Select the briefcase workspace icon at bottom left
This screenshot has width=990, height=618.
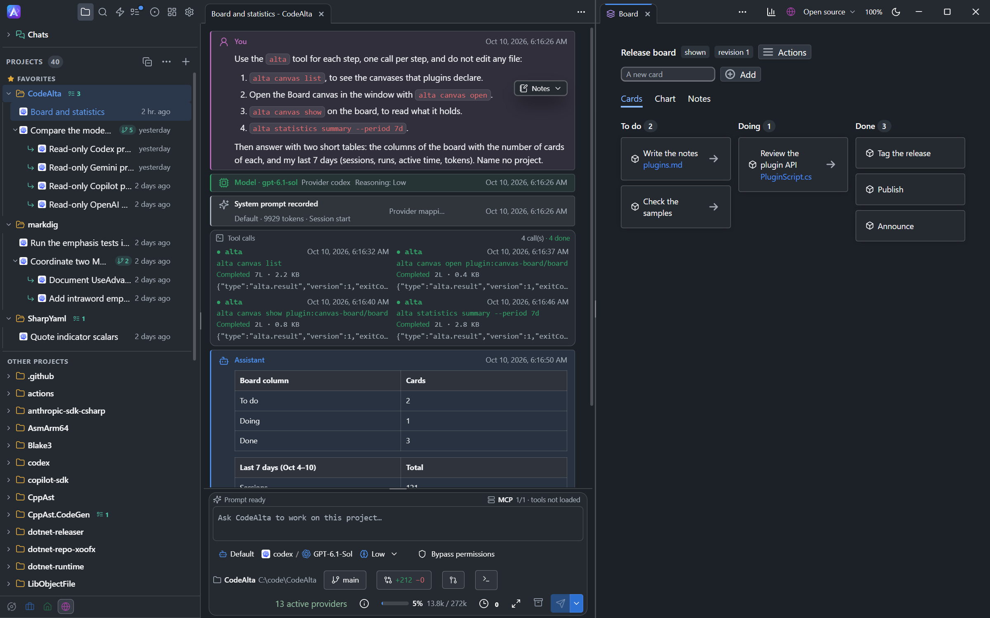pos(30,606)
